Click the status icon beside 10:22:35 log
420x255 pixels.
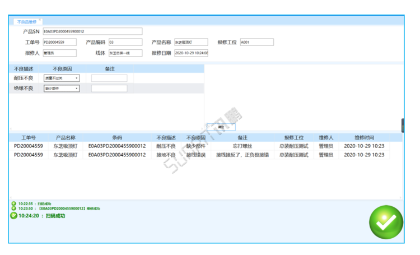(13, 203)
